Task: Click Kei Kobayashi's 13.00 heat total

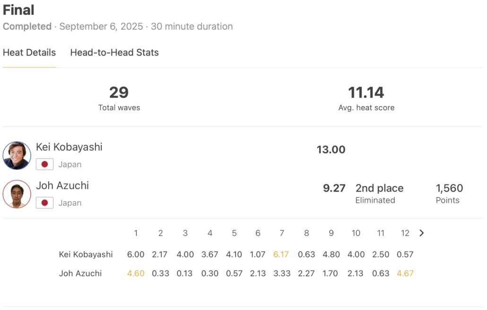Action: pos(331,150)
